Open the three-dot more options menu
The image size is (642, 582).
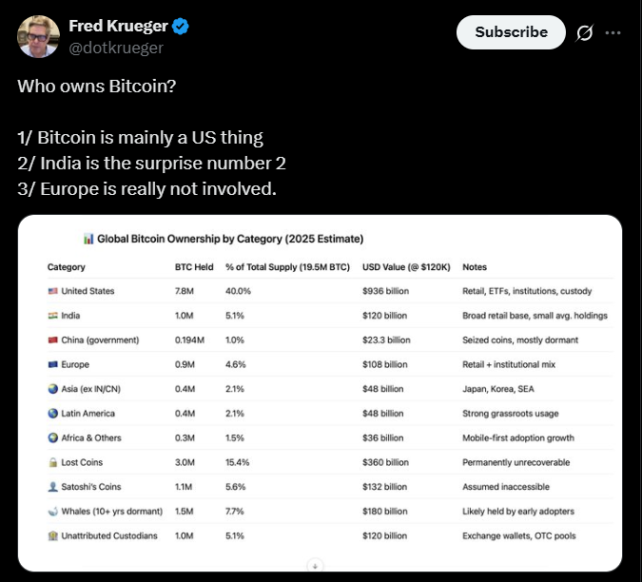613,32
